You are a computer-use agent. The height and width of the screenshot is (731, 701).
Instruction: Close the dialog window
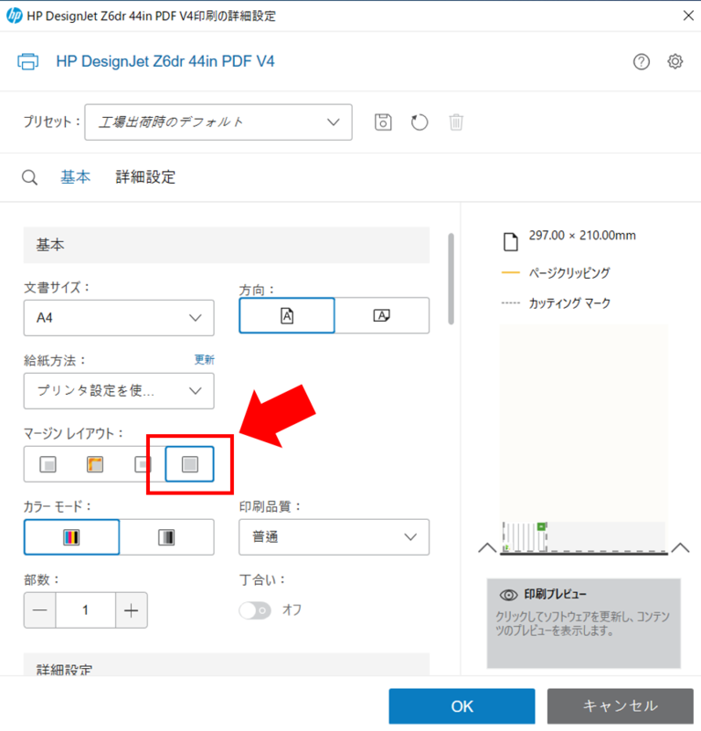[x=688, y=16]
